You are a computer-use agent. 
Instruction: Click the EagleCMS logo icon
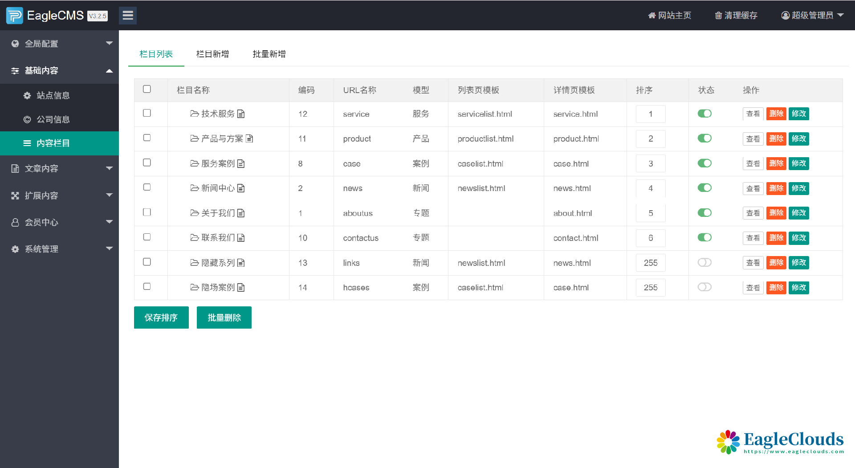click(14, 16)
